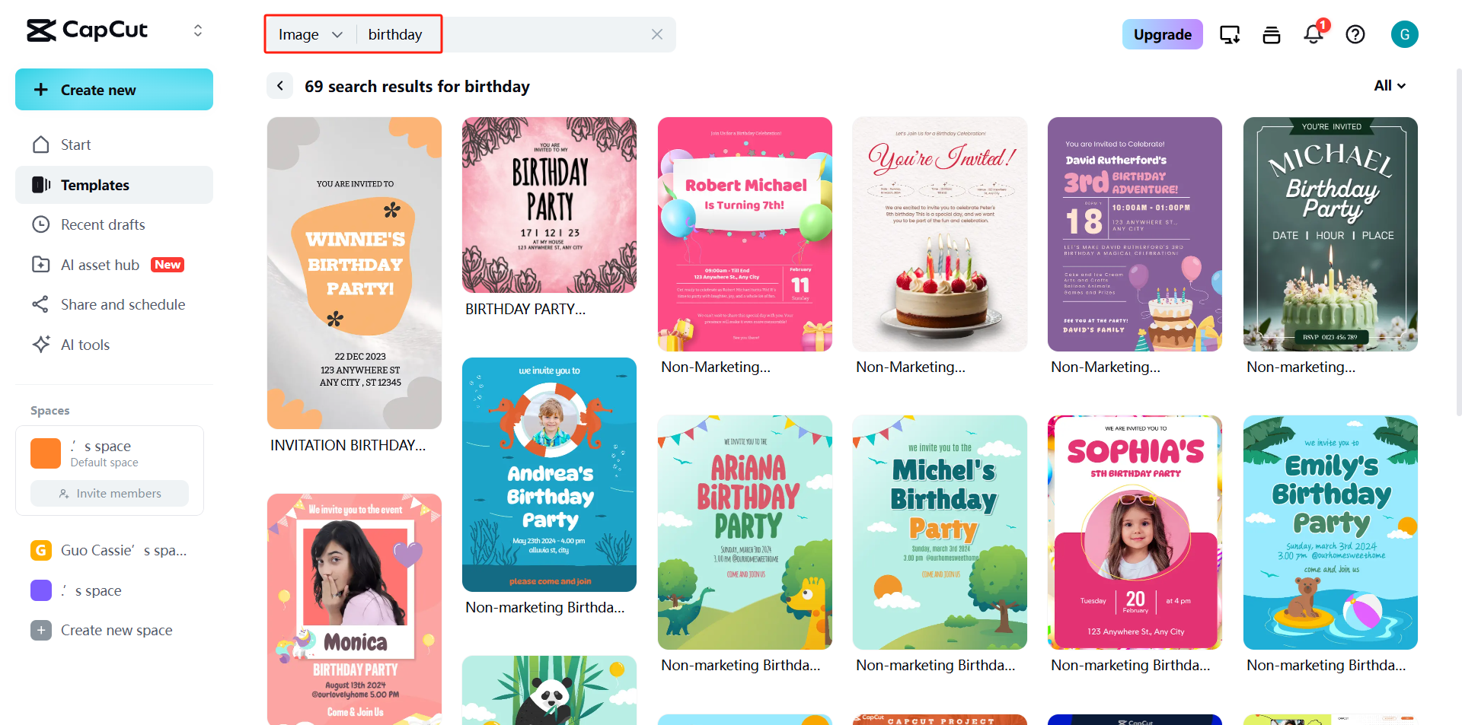Open AI asset hub
Screen dimensions: 1462x725
click(x=100, y=265)
